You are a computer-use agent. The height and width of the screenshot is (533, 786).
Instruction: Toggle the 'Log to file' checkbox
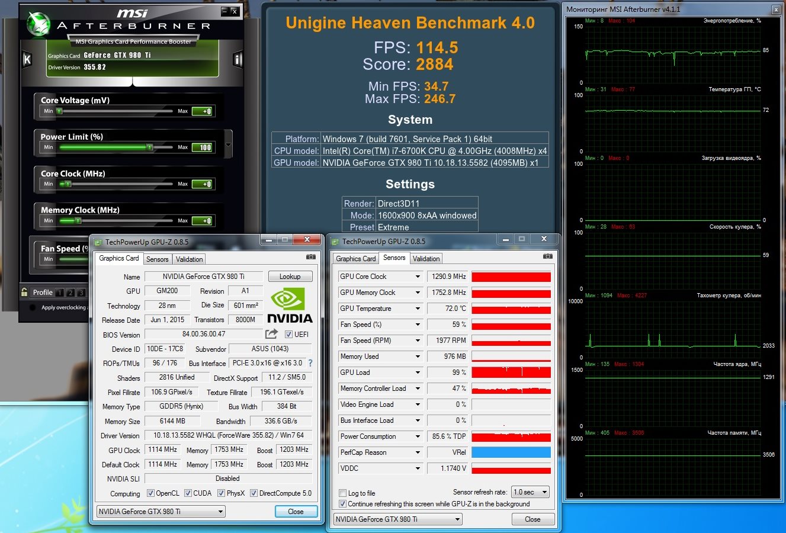[342, 493]
